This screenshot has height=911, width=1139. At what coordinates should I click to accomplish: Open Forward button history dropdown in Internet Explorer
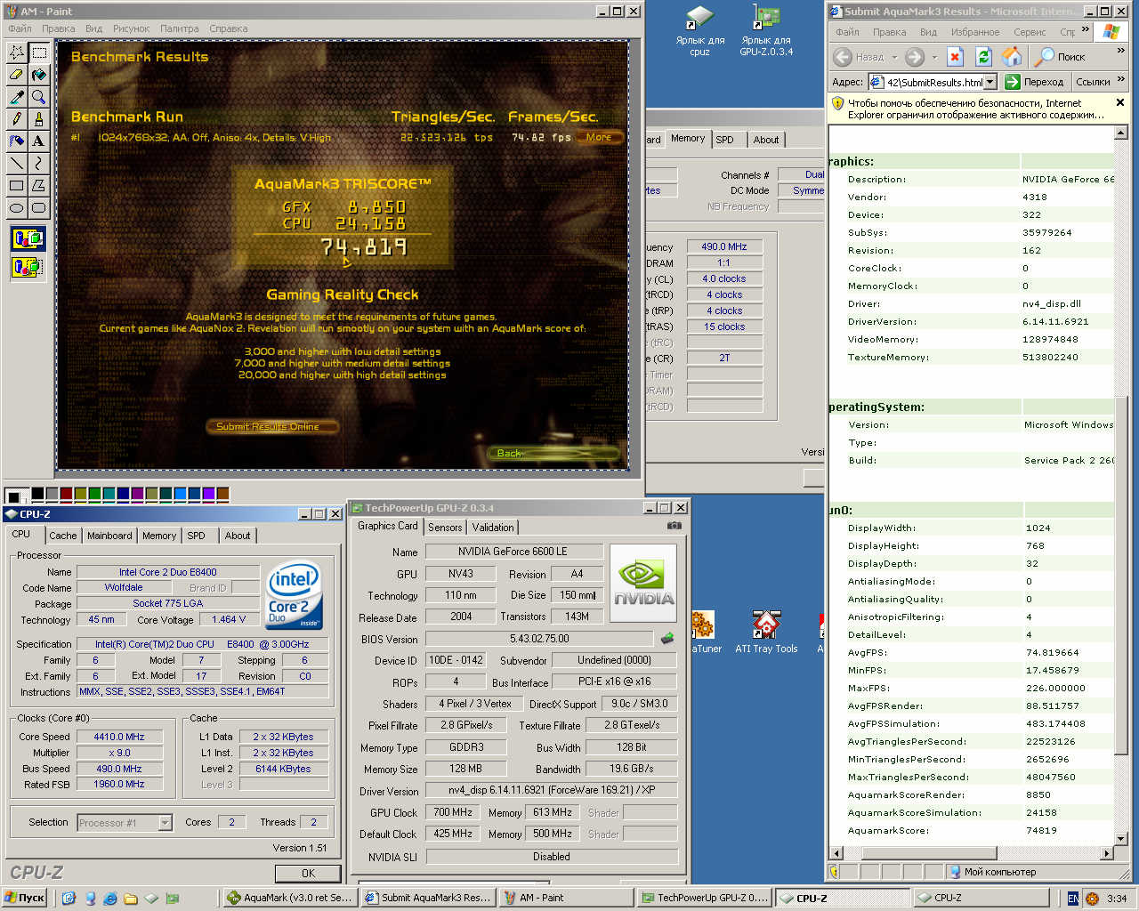coord(934,57)
